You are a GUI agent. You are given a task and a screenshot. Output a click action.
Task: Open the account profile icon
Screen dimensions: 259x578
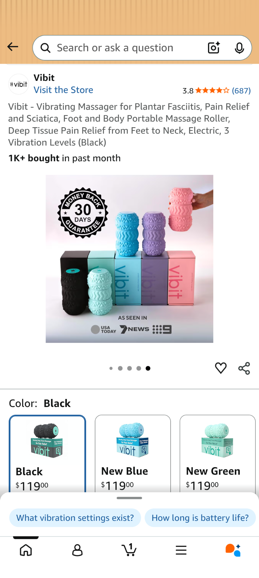click(x=77, y=550)
